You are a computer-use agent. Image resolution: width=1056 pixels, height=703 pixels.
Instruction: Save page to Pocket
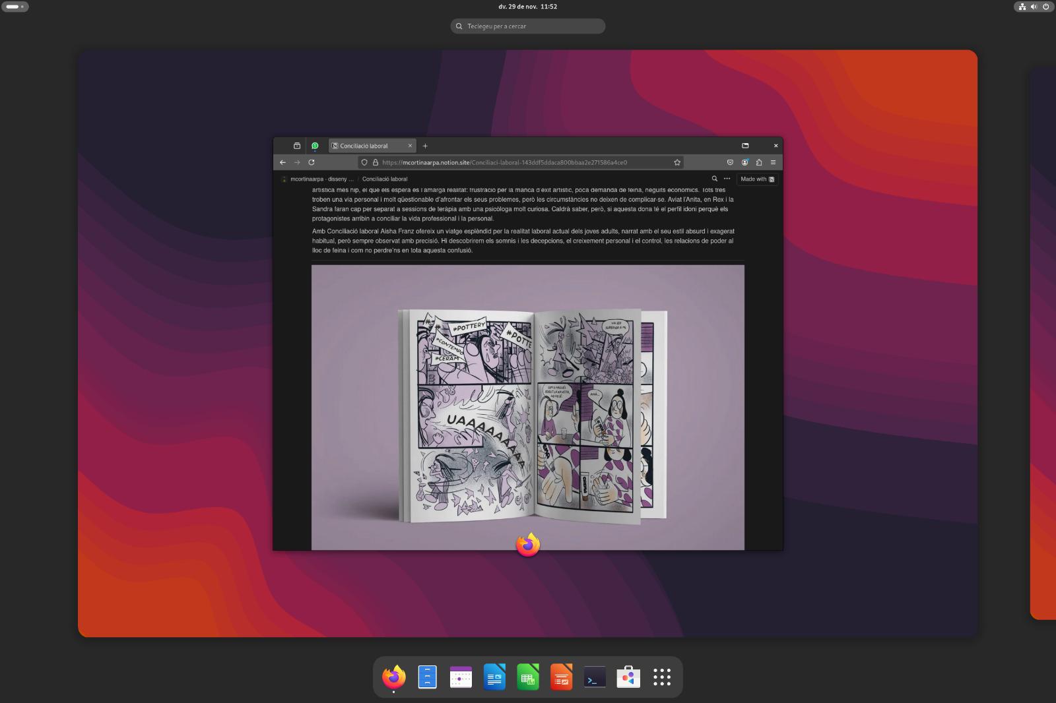730,162
